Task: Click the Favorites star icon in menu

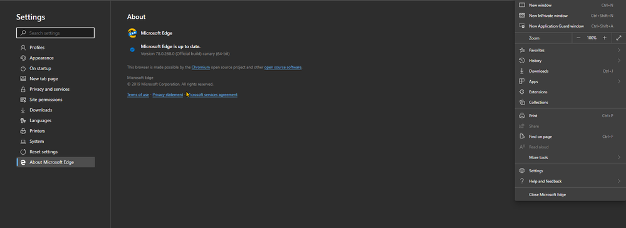Action: pyautogui.click(x=521, y=50)
